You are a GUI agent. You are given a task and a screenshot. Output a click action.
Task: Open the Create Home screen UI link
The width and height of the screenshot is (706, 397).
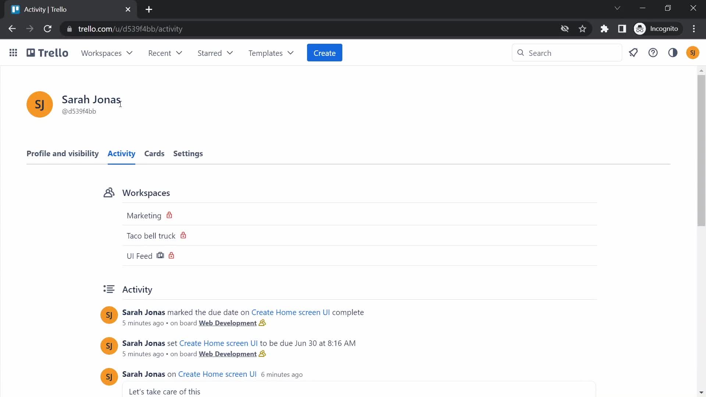tap(290, 312)
